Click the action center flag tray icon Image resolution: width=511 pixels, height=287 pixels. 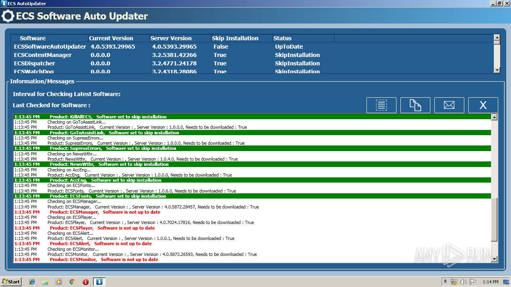pyautogui.click(x=473, y=282)
